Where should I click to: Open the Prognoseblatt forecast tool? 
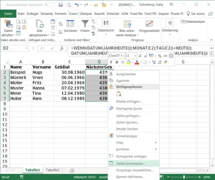[149, 24]
